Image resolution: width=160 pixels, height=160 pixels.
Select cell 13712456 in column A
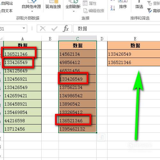tap(22, 129)
